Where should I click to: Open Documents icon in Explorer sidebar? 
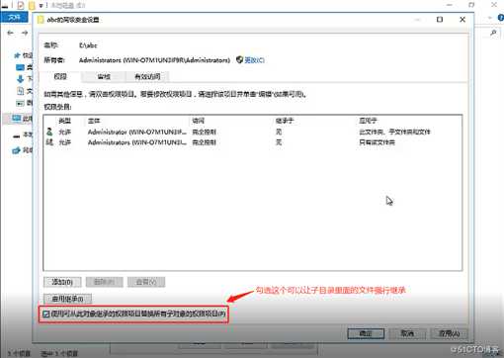click(21, 91)
